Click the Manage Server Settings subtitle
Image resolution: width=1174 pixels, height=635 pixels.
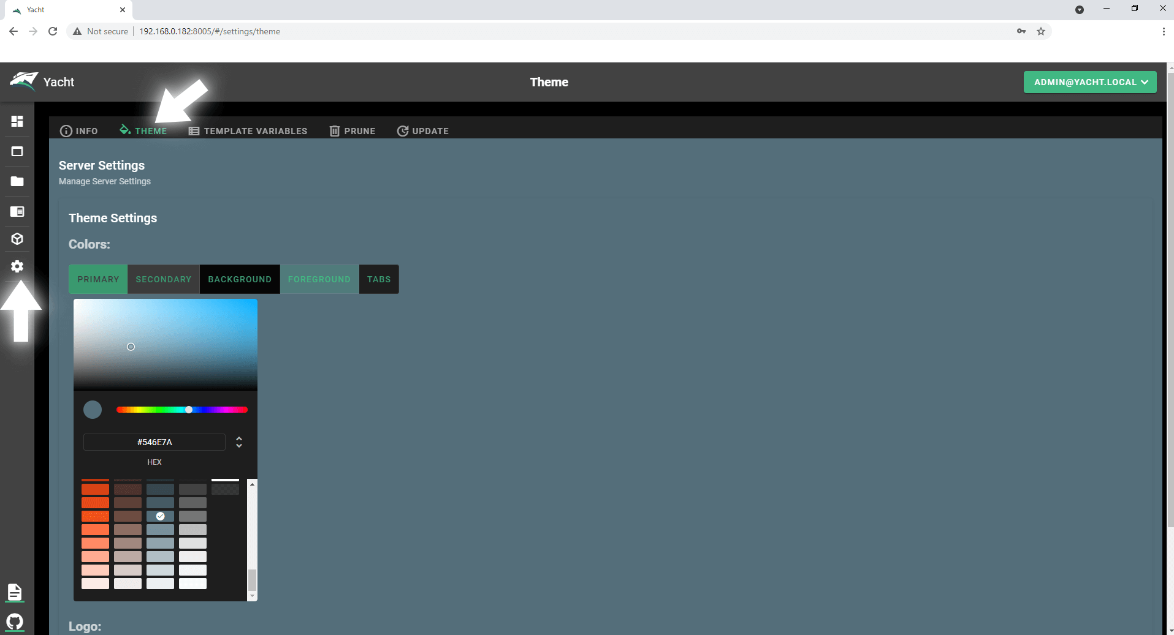[105, 181]
